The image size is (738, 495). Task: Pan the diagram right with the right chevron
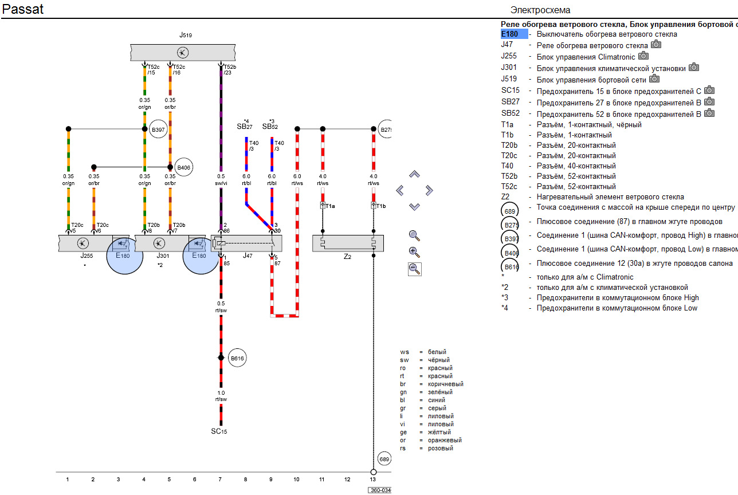pos(429,190)
